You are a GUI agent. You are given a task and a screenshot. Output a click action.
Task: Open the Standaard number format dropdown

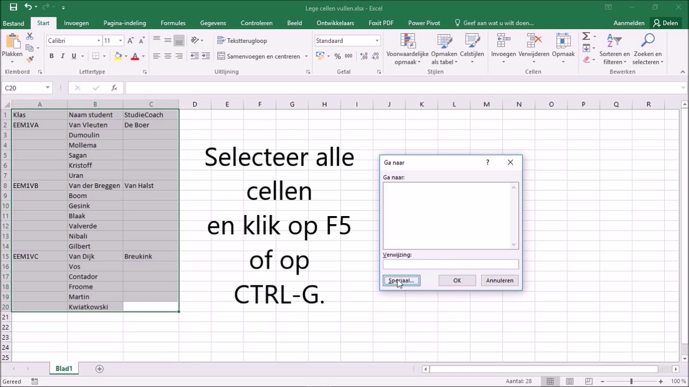[x=377, y=41]
